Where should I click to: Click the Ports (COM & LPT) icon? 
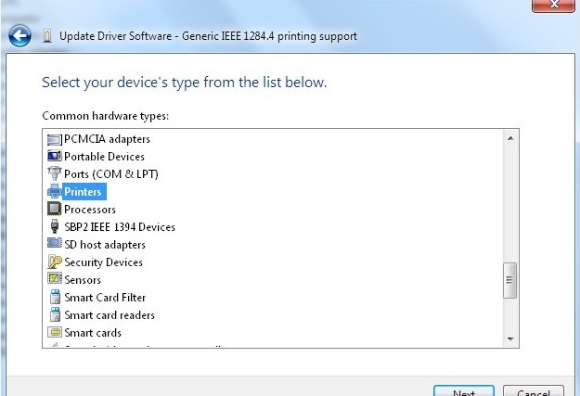[x=54, y=174]
